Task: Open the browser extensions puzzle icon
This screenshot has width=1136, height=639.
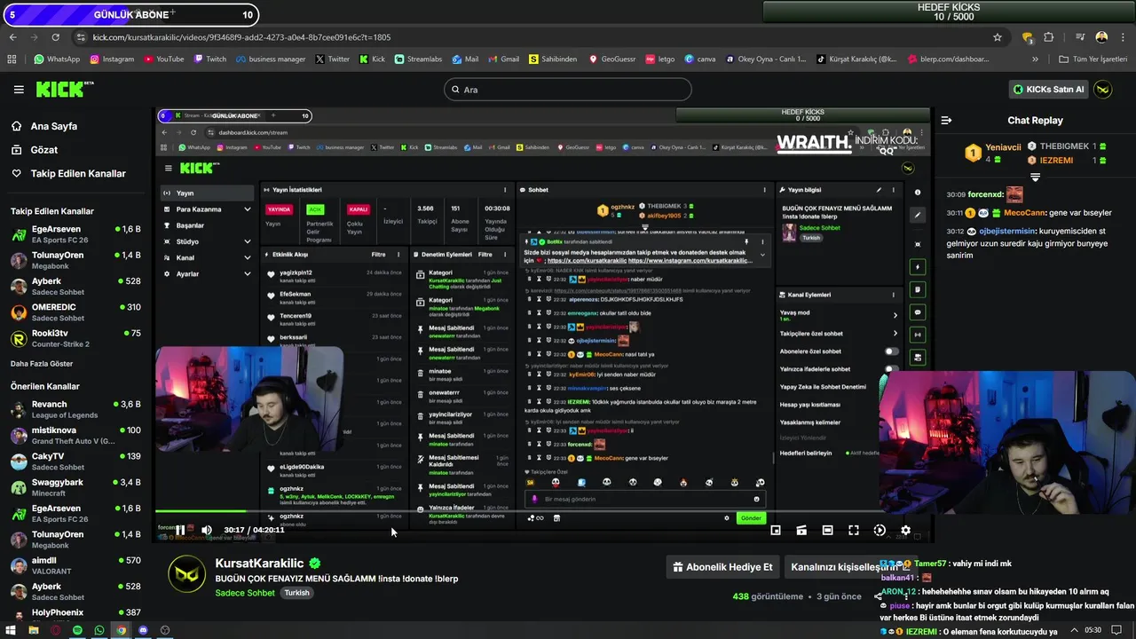Action: pos(1048,37)
